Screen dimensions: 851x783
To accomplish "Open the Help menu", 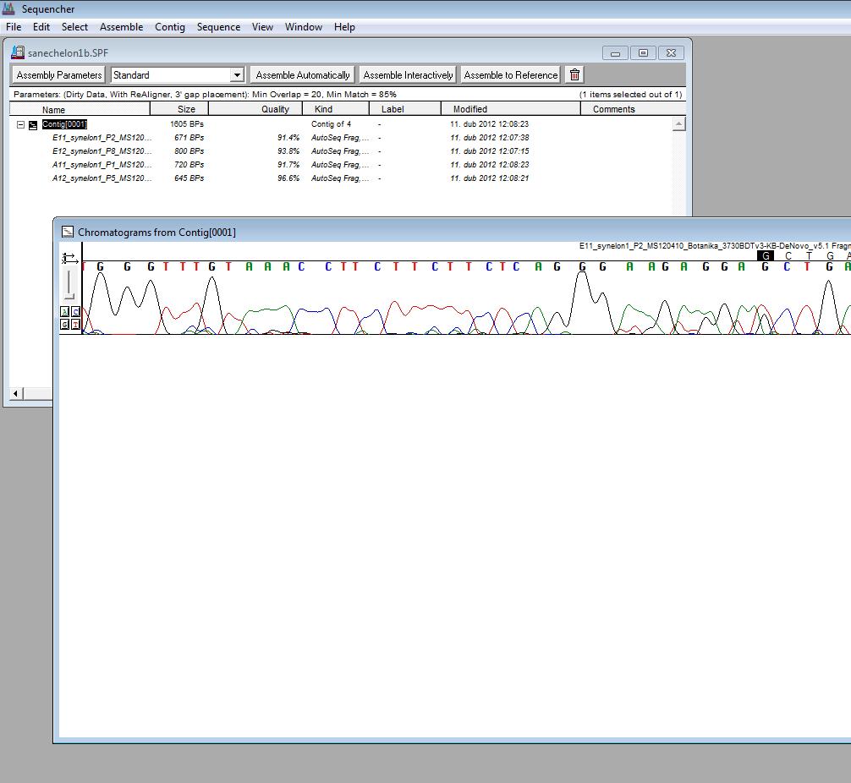I will coord(344,27).
